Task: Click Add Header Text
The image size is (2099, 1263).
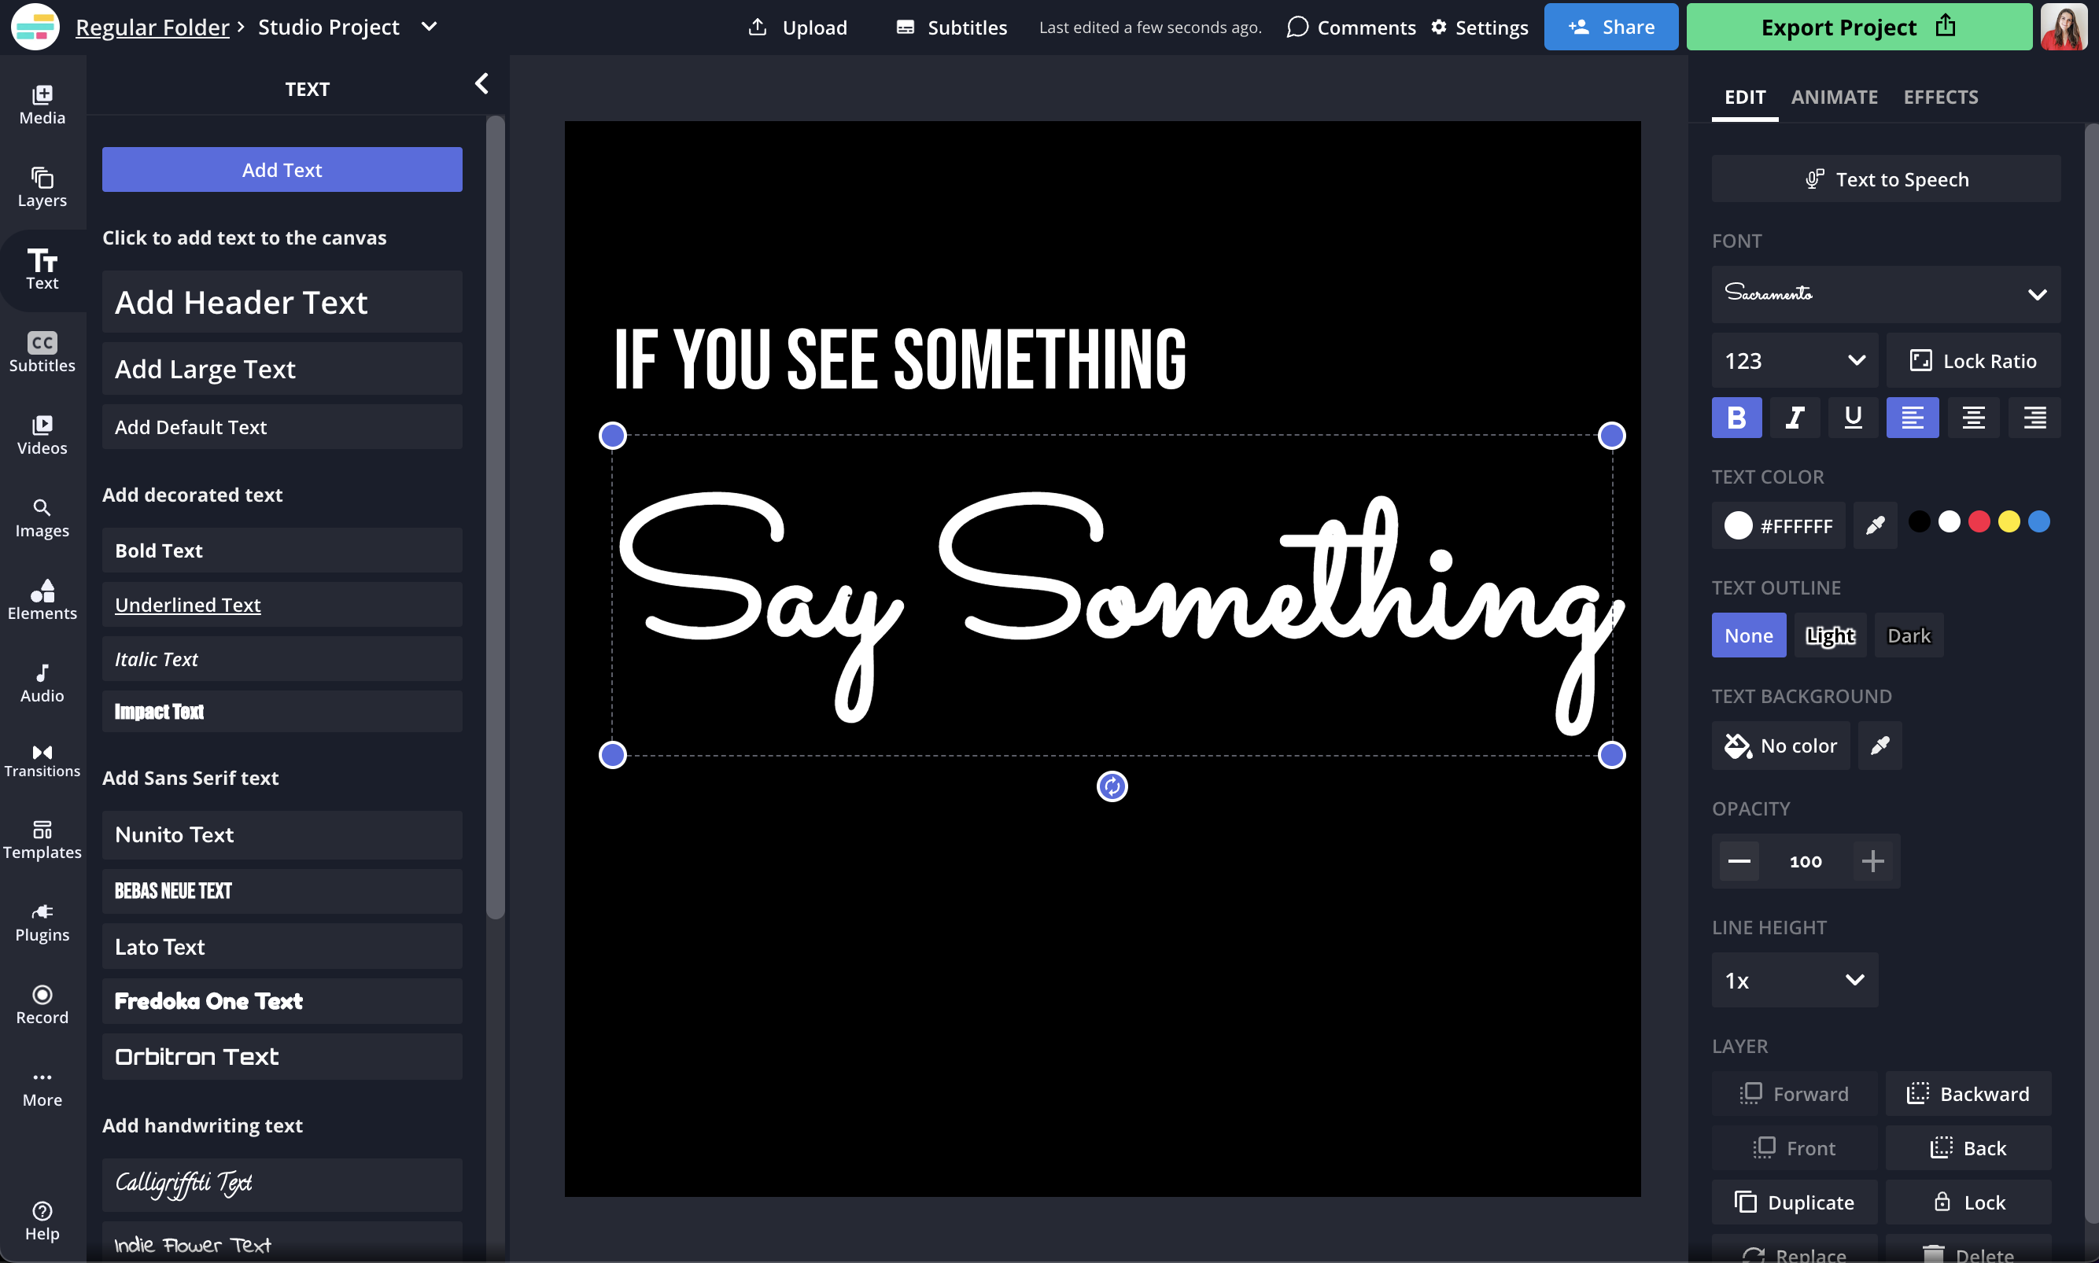Action: click(x=282, y=301)
